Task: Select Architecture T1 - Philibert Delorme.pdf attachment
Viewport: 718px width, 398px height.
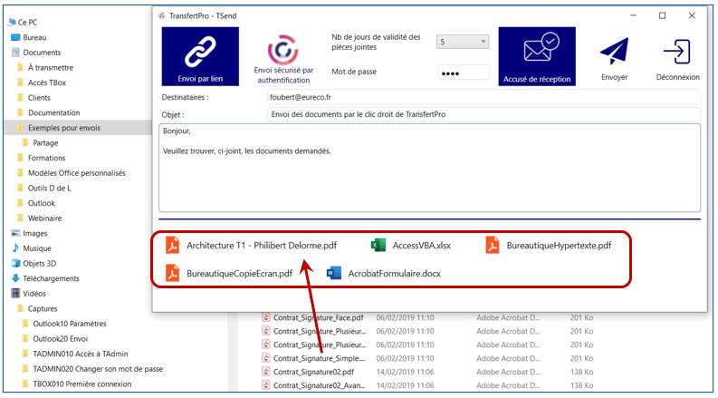Action: [x=261, y=245]
